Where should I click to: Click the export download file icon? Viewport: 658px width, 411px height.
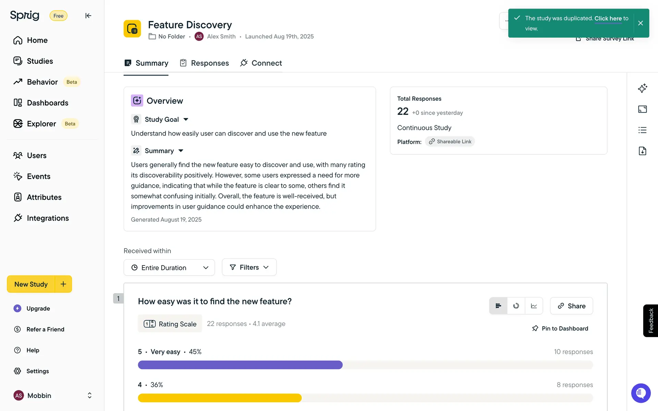coord(642,151)
